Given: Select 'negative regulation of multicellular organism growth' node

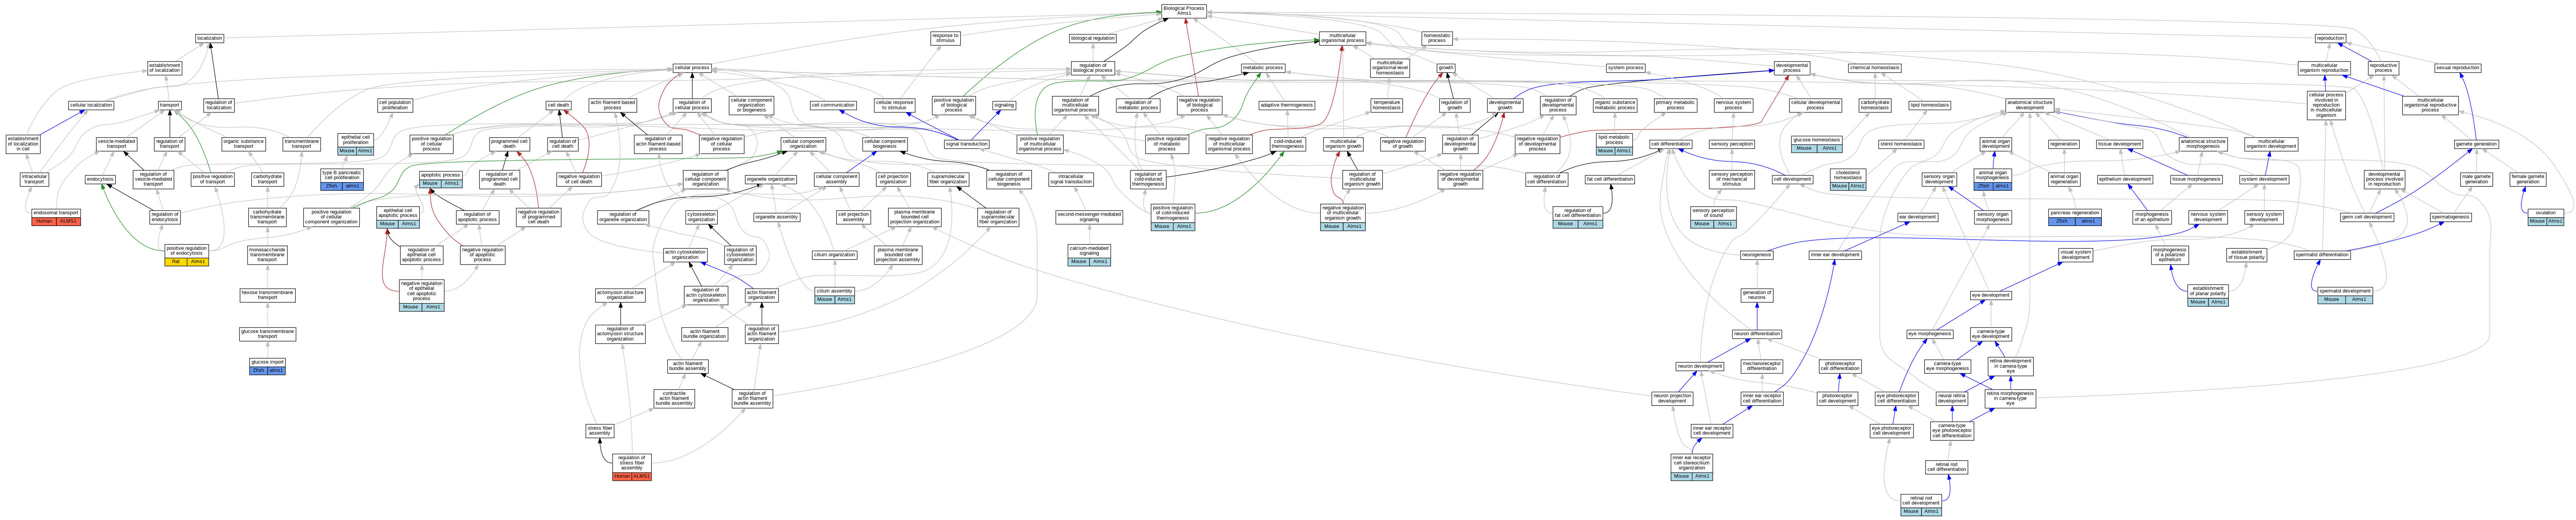Looking at the screenshot, I should point(1343,217).
